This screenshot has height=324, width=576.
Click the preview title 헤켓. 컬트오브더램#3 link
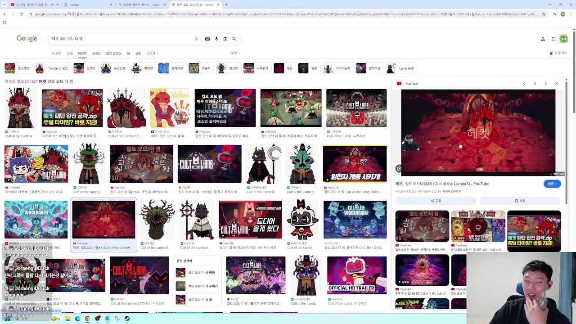coord(442,184)
